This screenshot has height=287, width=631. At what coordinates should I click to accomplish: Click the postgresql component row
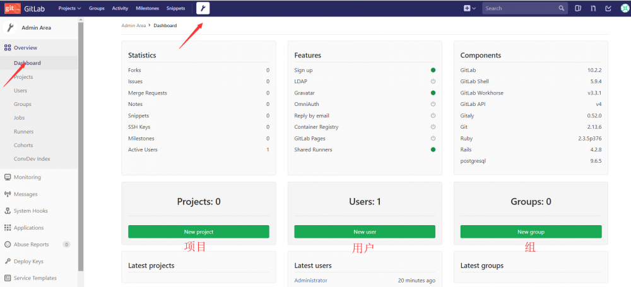tap(531, 161)
